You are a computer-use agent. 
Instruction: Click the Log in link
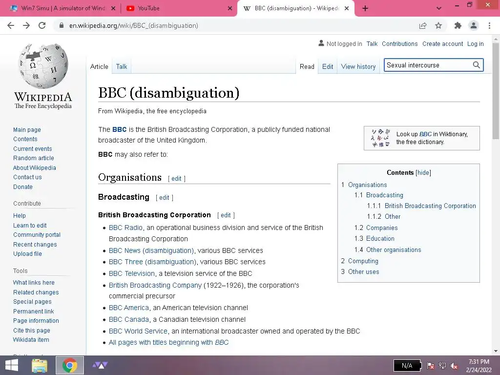(476, 43)
